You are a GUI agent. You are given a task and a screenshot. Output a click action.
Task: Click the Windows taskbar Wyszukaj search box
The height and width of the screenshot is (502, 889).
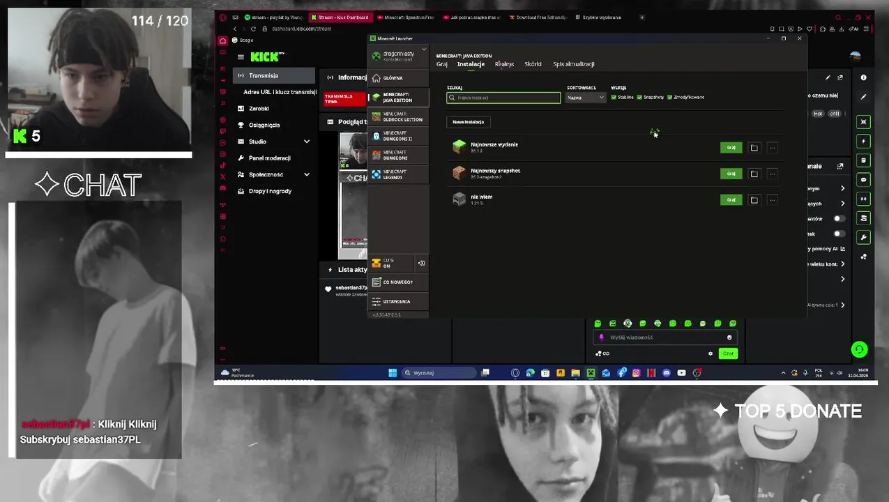tap(439, 373)
